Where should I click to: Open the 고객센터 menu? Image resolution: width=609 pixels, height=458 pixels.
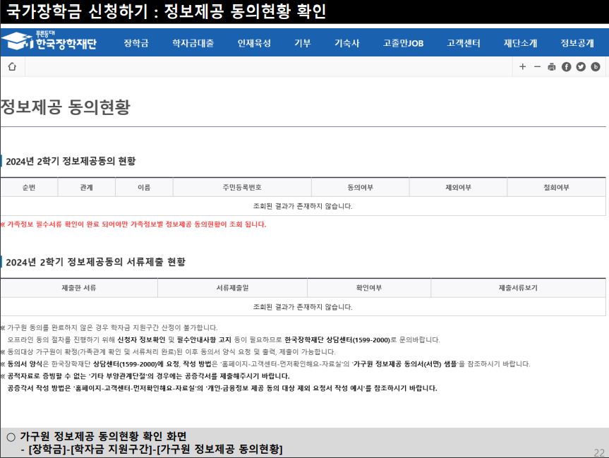pyautogui.click(x=464, y=43)
